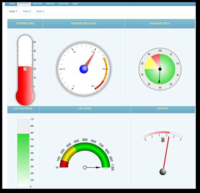
Task: Click the red needle of the battery gauge
Action: tap(166, 153)
